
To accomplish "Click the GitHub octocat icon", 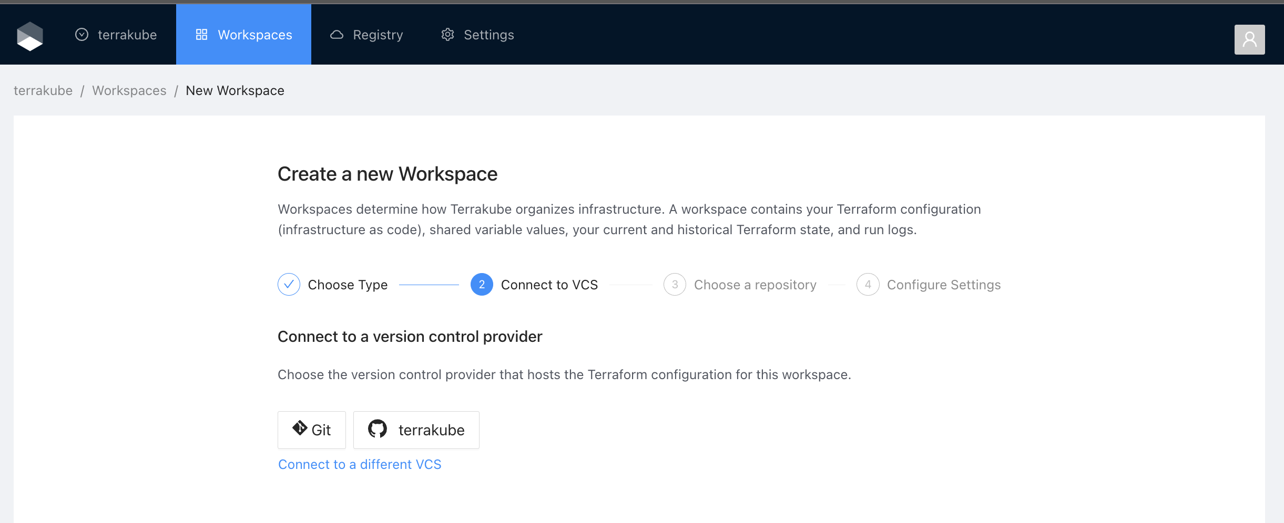I will pyautogui.click(x=378, y=429).
